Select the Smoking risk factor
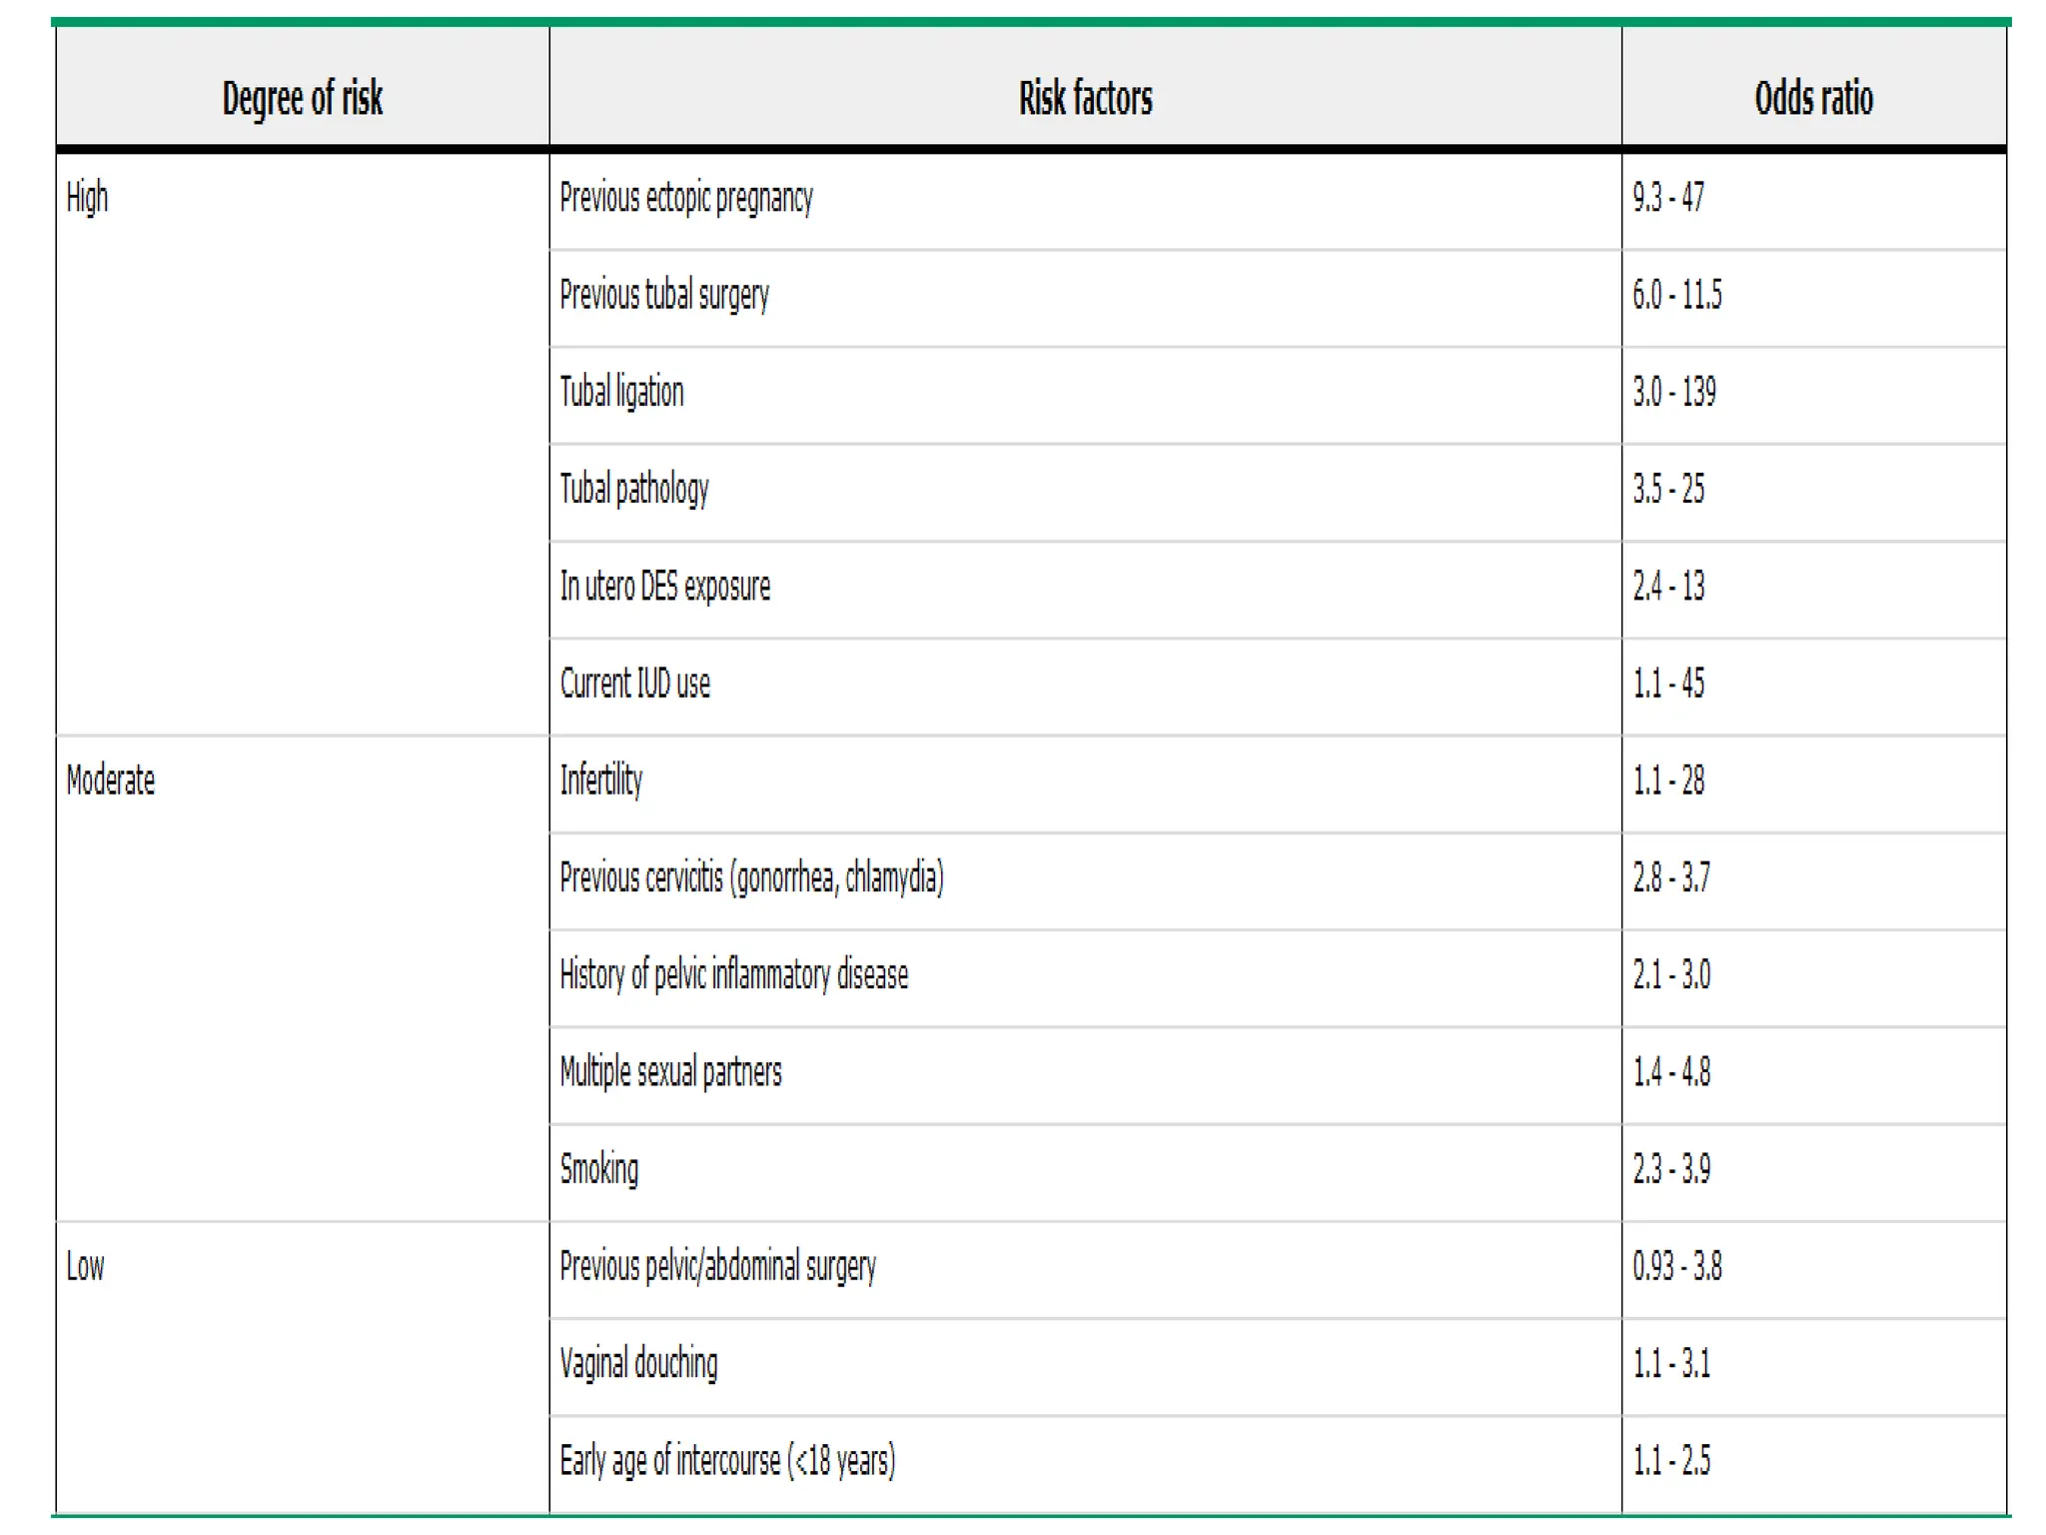Viewport: 2046px width, 1535px height. (x=598, y=1168)
